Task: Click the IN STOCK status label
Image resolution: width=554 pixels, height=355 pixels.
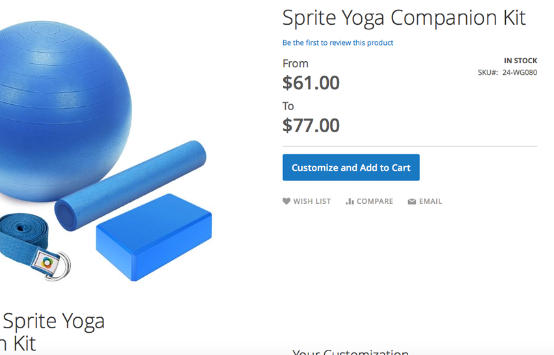Action: point(520,61)
